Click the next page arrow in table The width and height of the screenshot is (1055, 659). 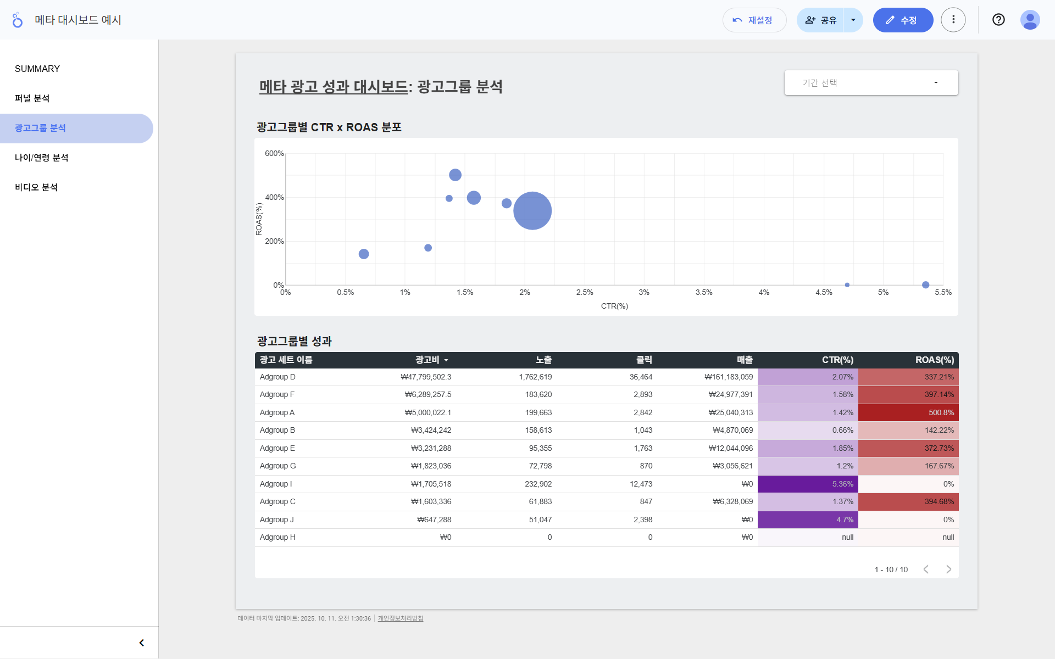click(x=948, y=569)
